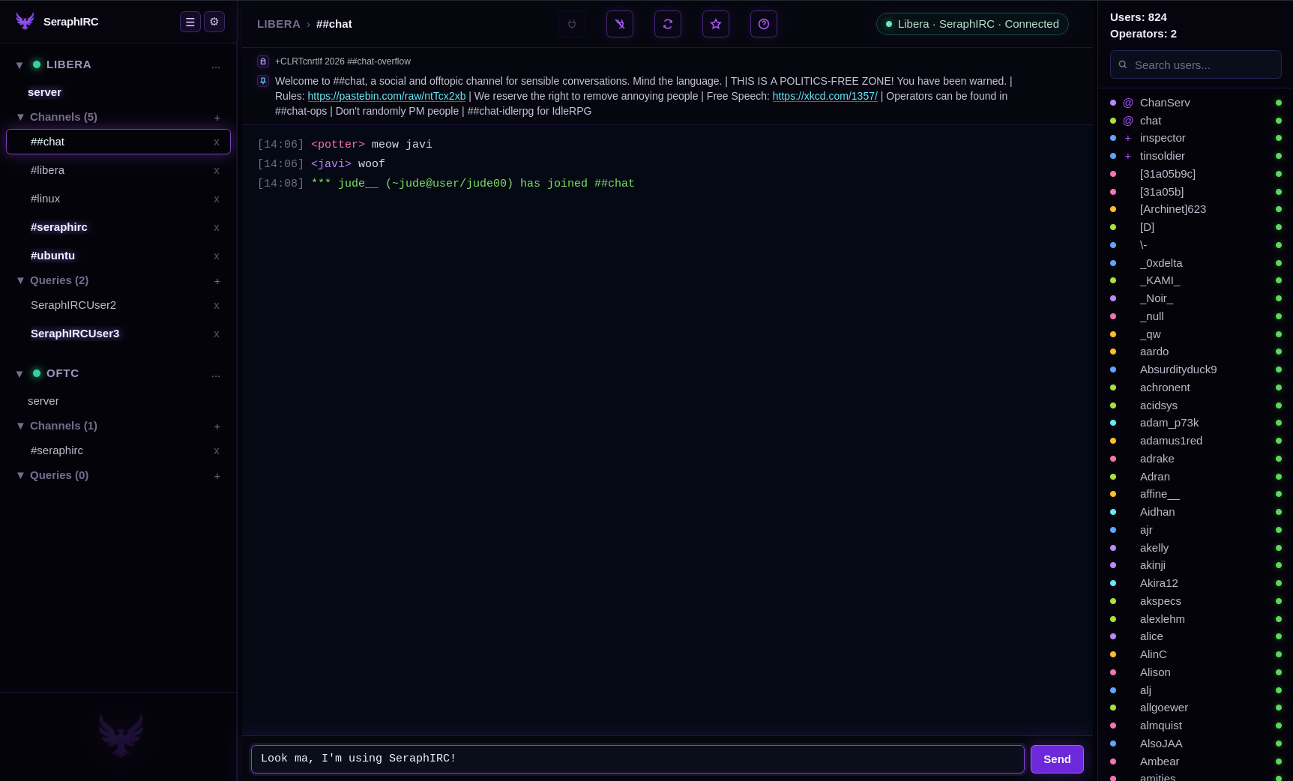Select user Absurdityduck9

[1196, 370]
